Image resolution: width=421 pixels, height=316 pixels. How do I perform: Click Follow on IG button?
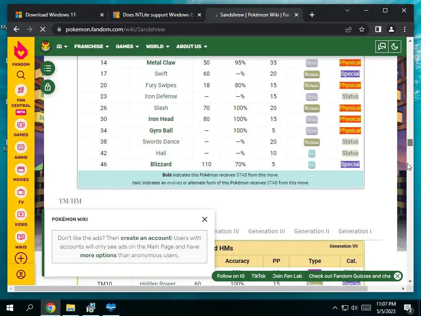click(x=231, y=276)
